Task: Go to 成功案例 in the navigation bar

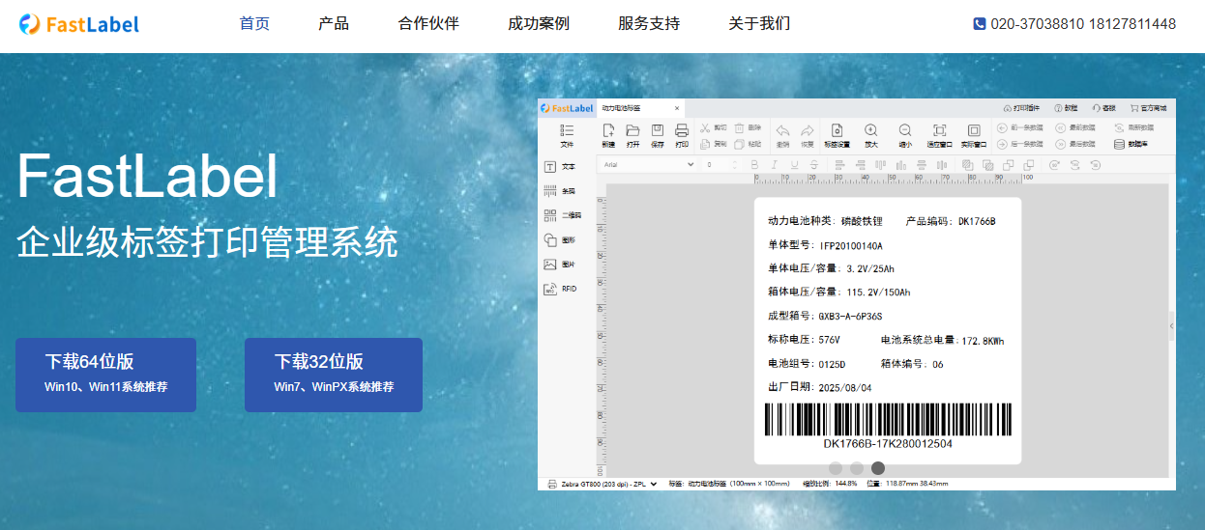Action: coord(539,24)
